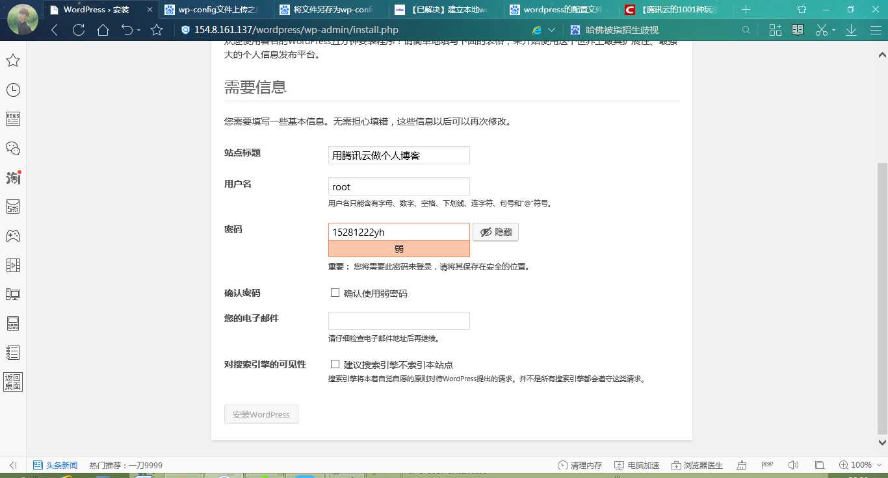Go back to the previous page

coord(55,30)
